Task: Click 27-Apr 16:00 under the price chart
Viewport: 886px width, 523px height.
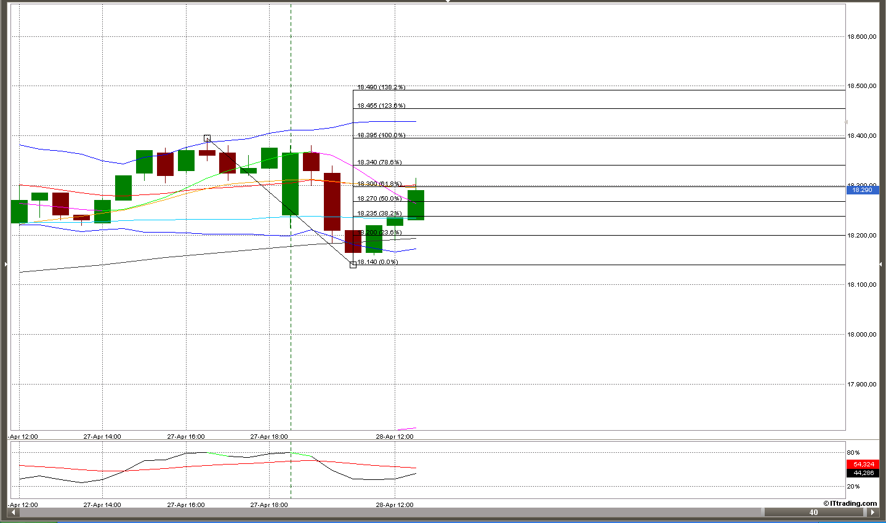Action: click(186, 437)
